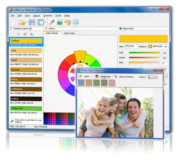
Task: Select the first green extracted photo swatch
Action: (97, 83)
